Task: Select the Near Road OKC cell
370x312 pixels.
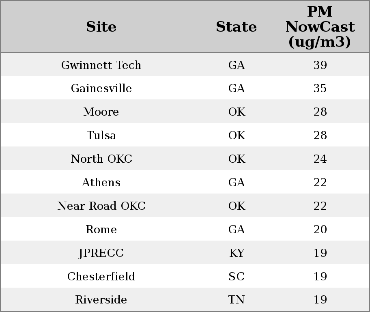Action: tap(101, 206)
